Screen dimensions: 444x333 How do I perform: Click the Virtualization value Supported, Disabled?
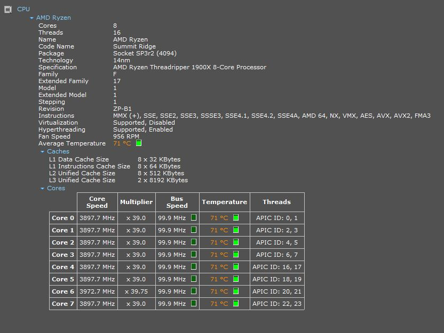point(144,123)
